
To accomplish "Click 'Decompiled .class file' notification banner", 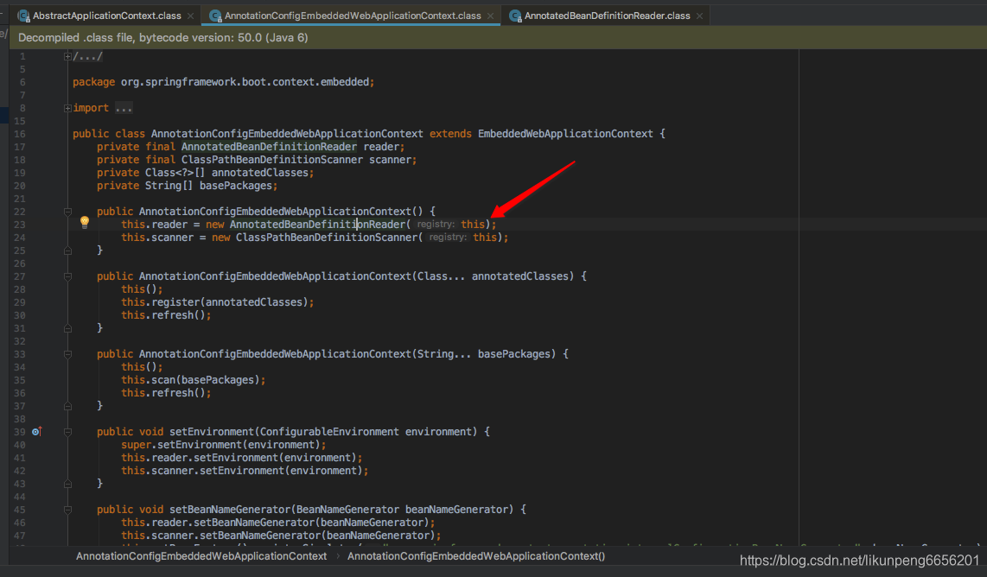I will (x=498, y=38).
